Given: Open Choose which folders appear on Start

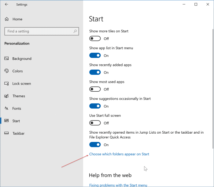Looking at the screenshot, I should (119, 154).
